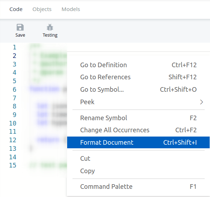Open the Objects tab
210x197 pixels.
click(x=42, y=9)
